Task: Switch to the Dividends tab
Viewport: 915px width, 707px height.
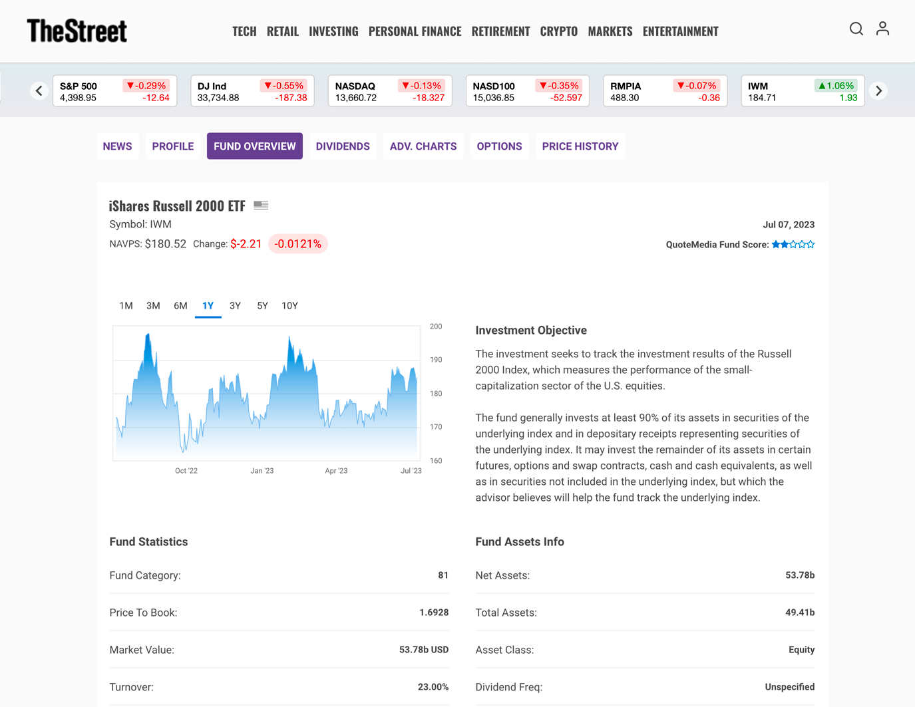Action: coord(343,146)
